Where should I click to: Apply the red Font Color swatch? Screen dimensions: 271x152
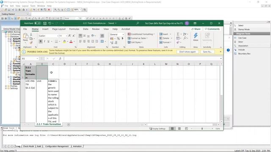click(x=71, y=41)
